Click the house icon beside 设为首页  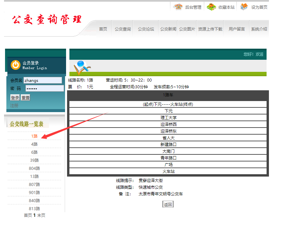point(244,7)
